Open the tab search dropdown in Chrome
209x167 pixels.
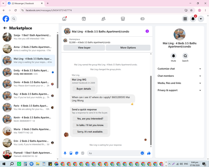[3, 3]
